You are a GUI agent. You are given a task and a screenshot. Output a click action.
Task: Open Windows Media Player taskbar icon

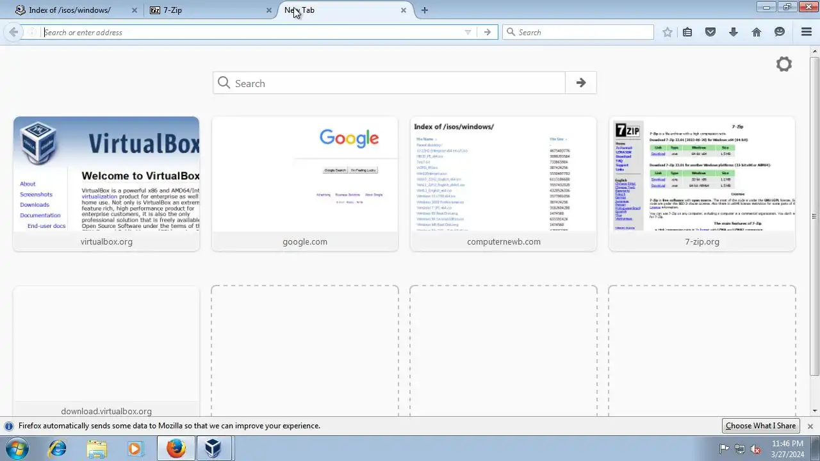[135, 449]
